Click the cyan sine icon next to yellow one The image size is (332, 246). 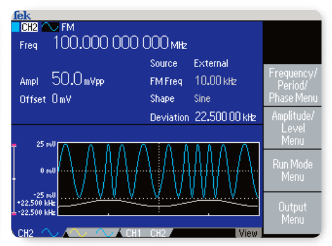(104, 233)
